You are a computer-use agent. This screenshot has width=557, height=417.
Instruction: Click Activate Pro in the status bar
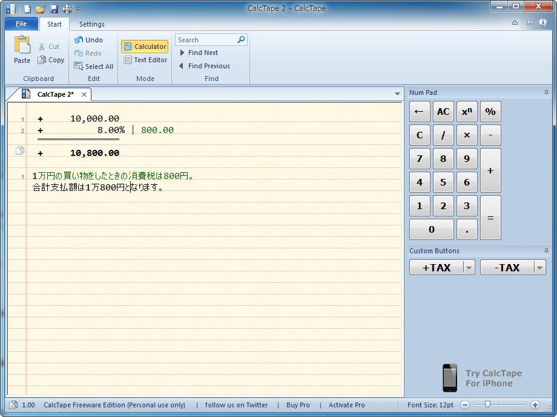347,405
